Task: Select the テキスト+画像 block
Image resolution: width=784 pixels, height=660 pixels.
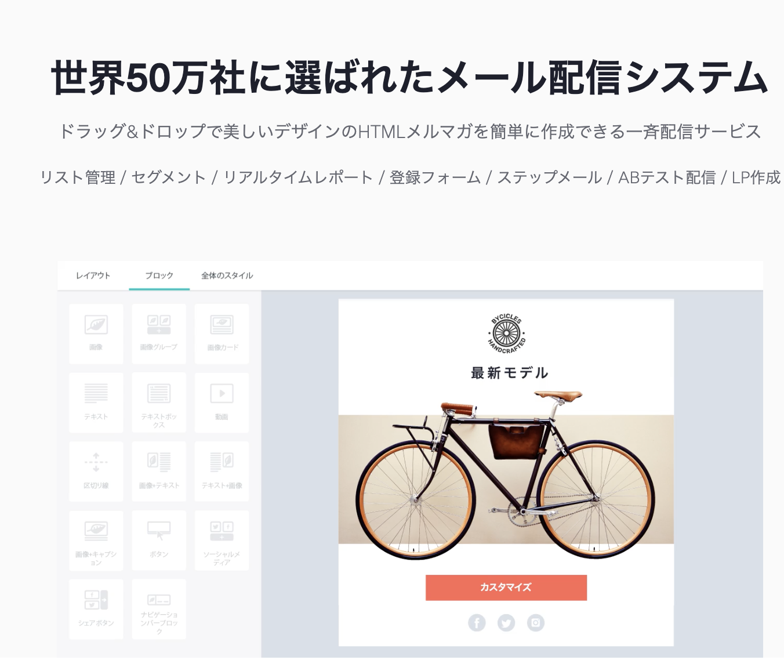Action: pos(222,472)
